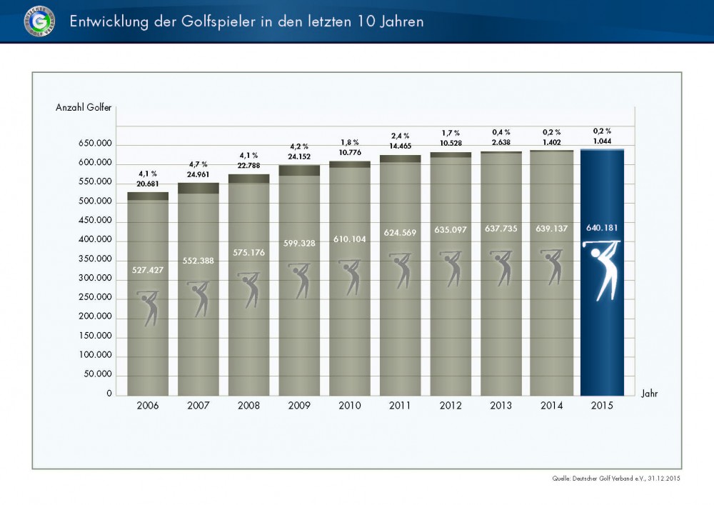Image resolution: width=714 pixels, height=505 pixels.
Task: Click the golfer silhouette in the 2010 bar
Action: tap(349, 276)
